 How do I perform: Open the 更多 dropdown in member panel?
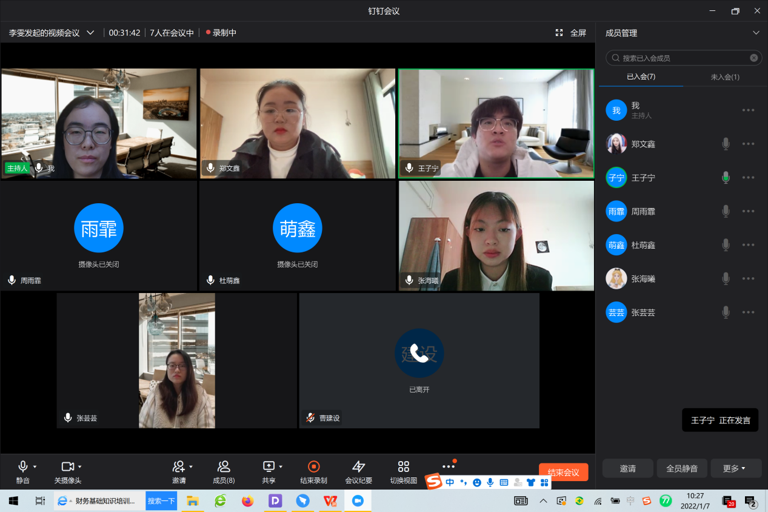(735, 468)
